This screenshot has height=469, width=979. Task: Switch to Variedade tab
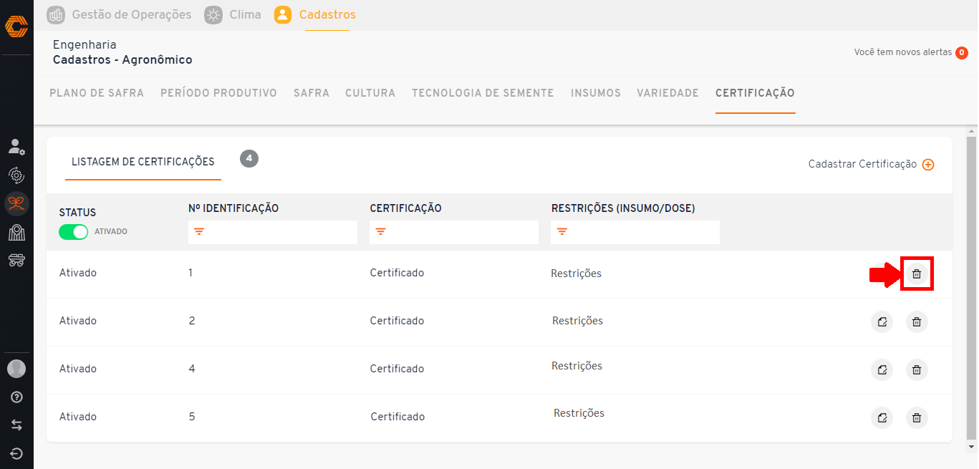[668, 93]
